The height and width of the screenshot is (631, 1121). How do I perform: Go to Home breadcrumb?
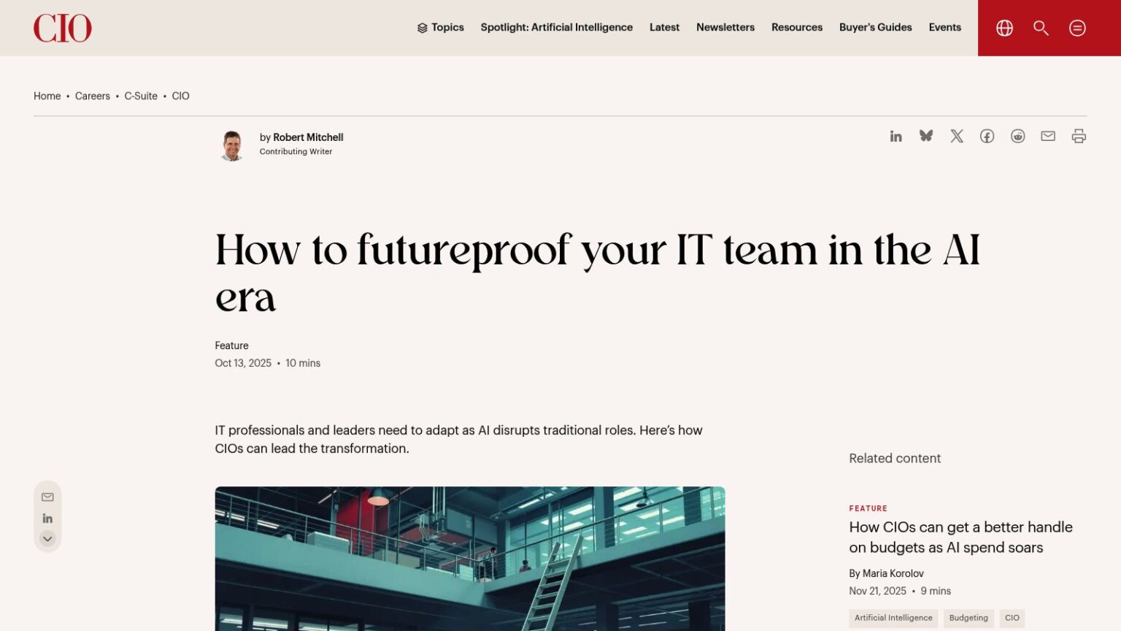(47, 96)
